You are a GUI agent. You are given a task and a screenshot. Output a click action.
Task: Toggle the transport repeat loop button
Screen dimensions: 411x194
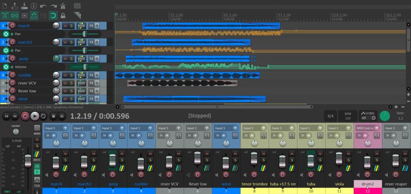coord(43,116)
